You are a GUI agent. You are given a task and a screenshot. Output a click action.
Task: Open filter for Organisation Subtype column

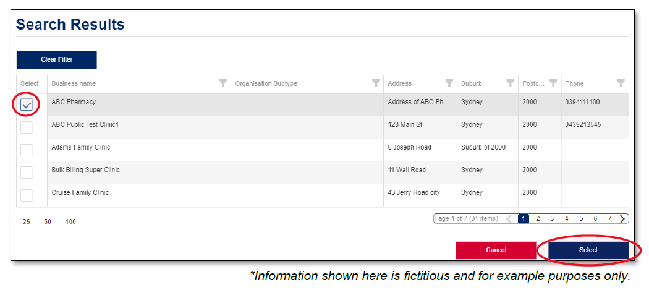[x=375, y=83]
